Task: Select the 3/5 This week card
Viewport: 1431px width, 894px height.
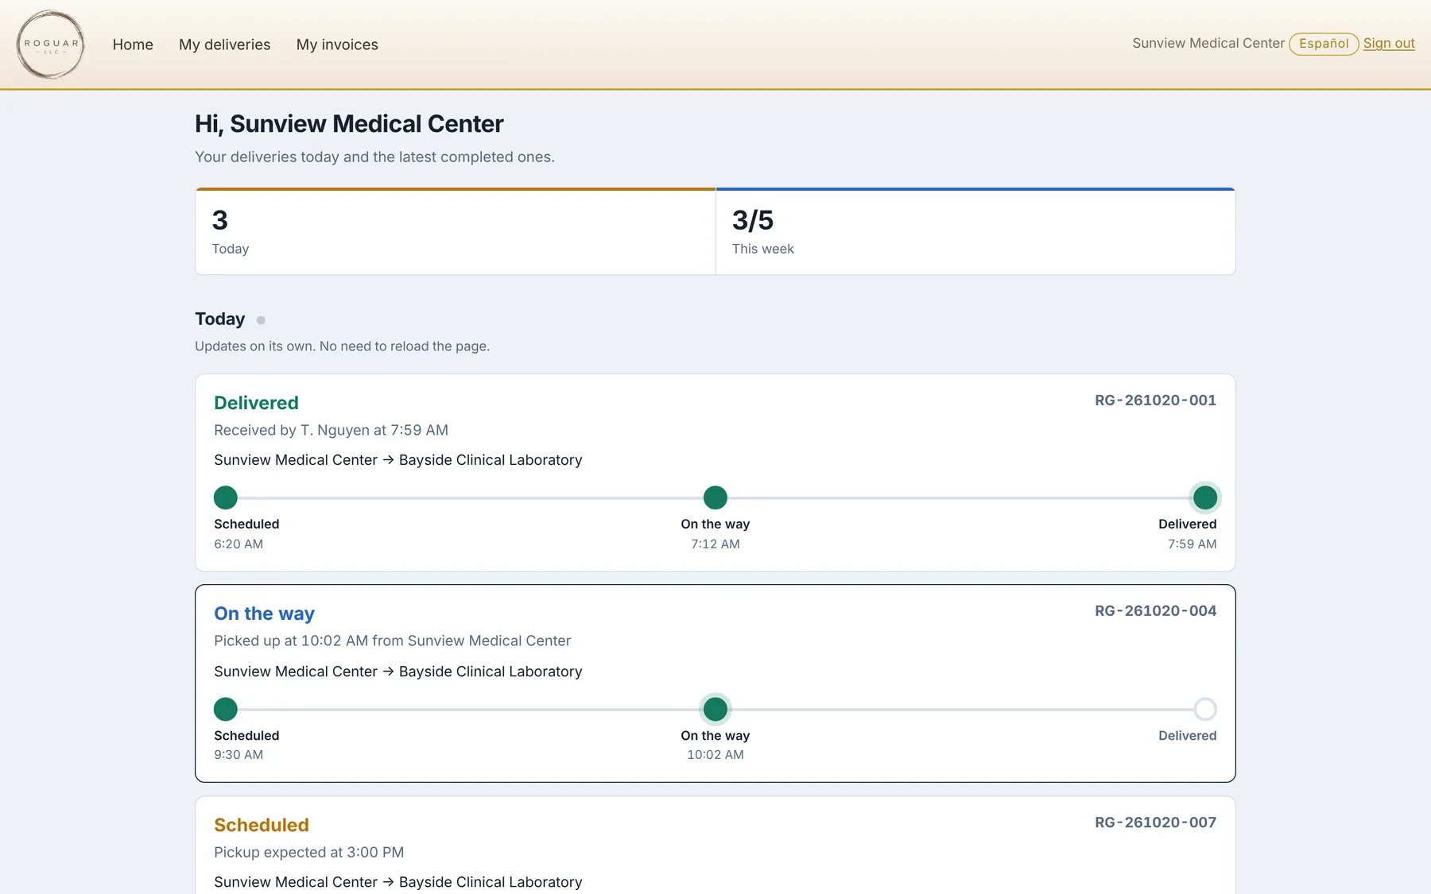Action: point(975,231)
